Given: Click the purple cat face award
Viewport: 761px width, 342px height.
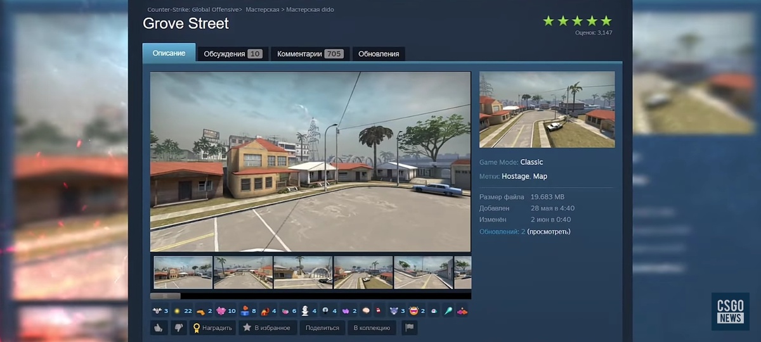Looking at the screenshot, I should click(396, 310).
